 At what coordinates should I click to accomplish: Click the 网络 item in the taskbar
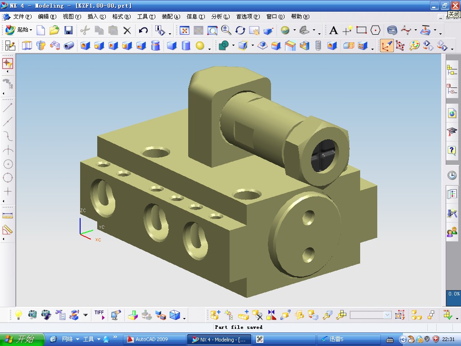[x=68, y=339]
